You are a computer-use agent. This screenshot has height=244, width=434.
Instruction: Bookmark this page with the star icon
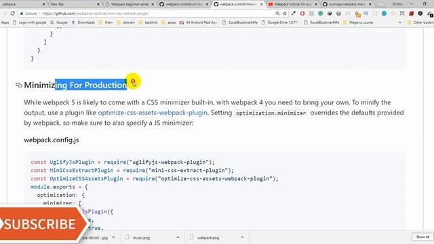[285, 14]
